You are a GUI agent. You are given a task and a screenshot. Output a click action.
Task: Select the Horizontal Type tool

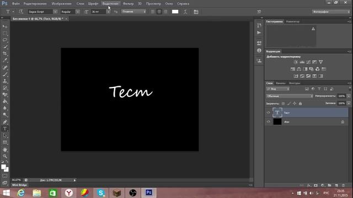(5, 129)
